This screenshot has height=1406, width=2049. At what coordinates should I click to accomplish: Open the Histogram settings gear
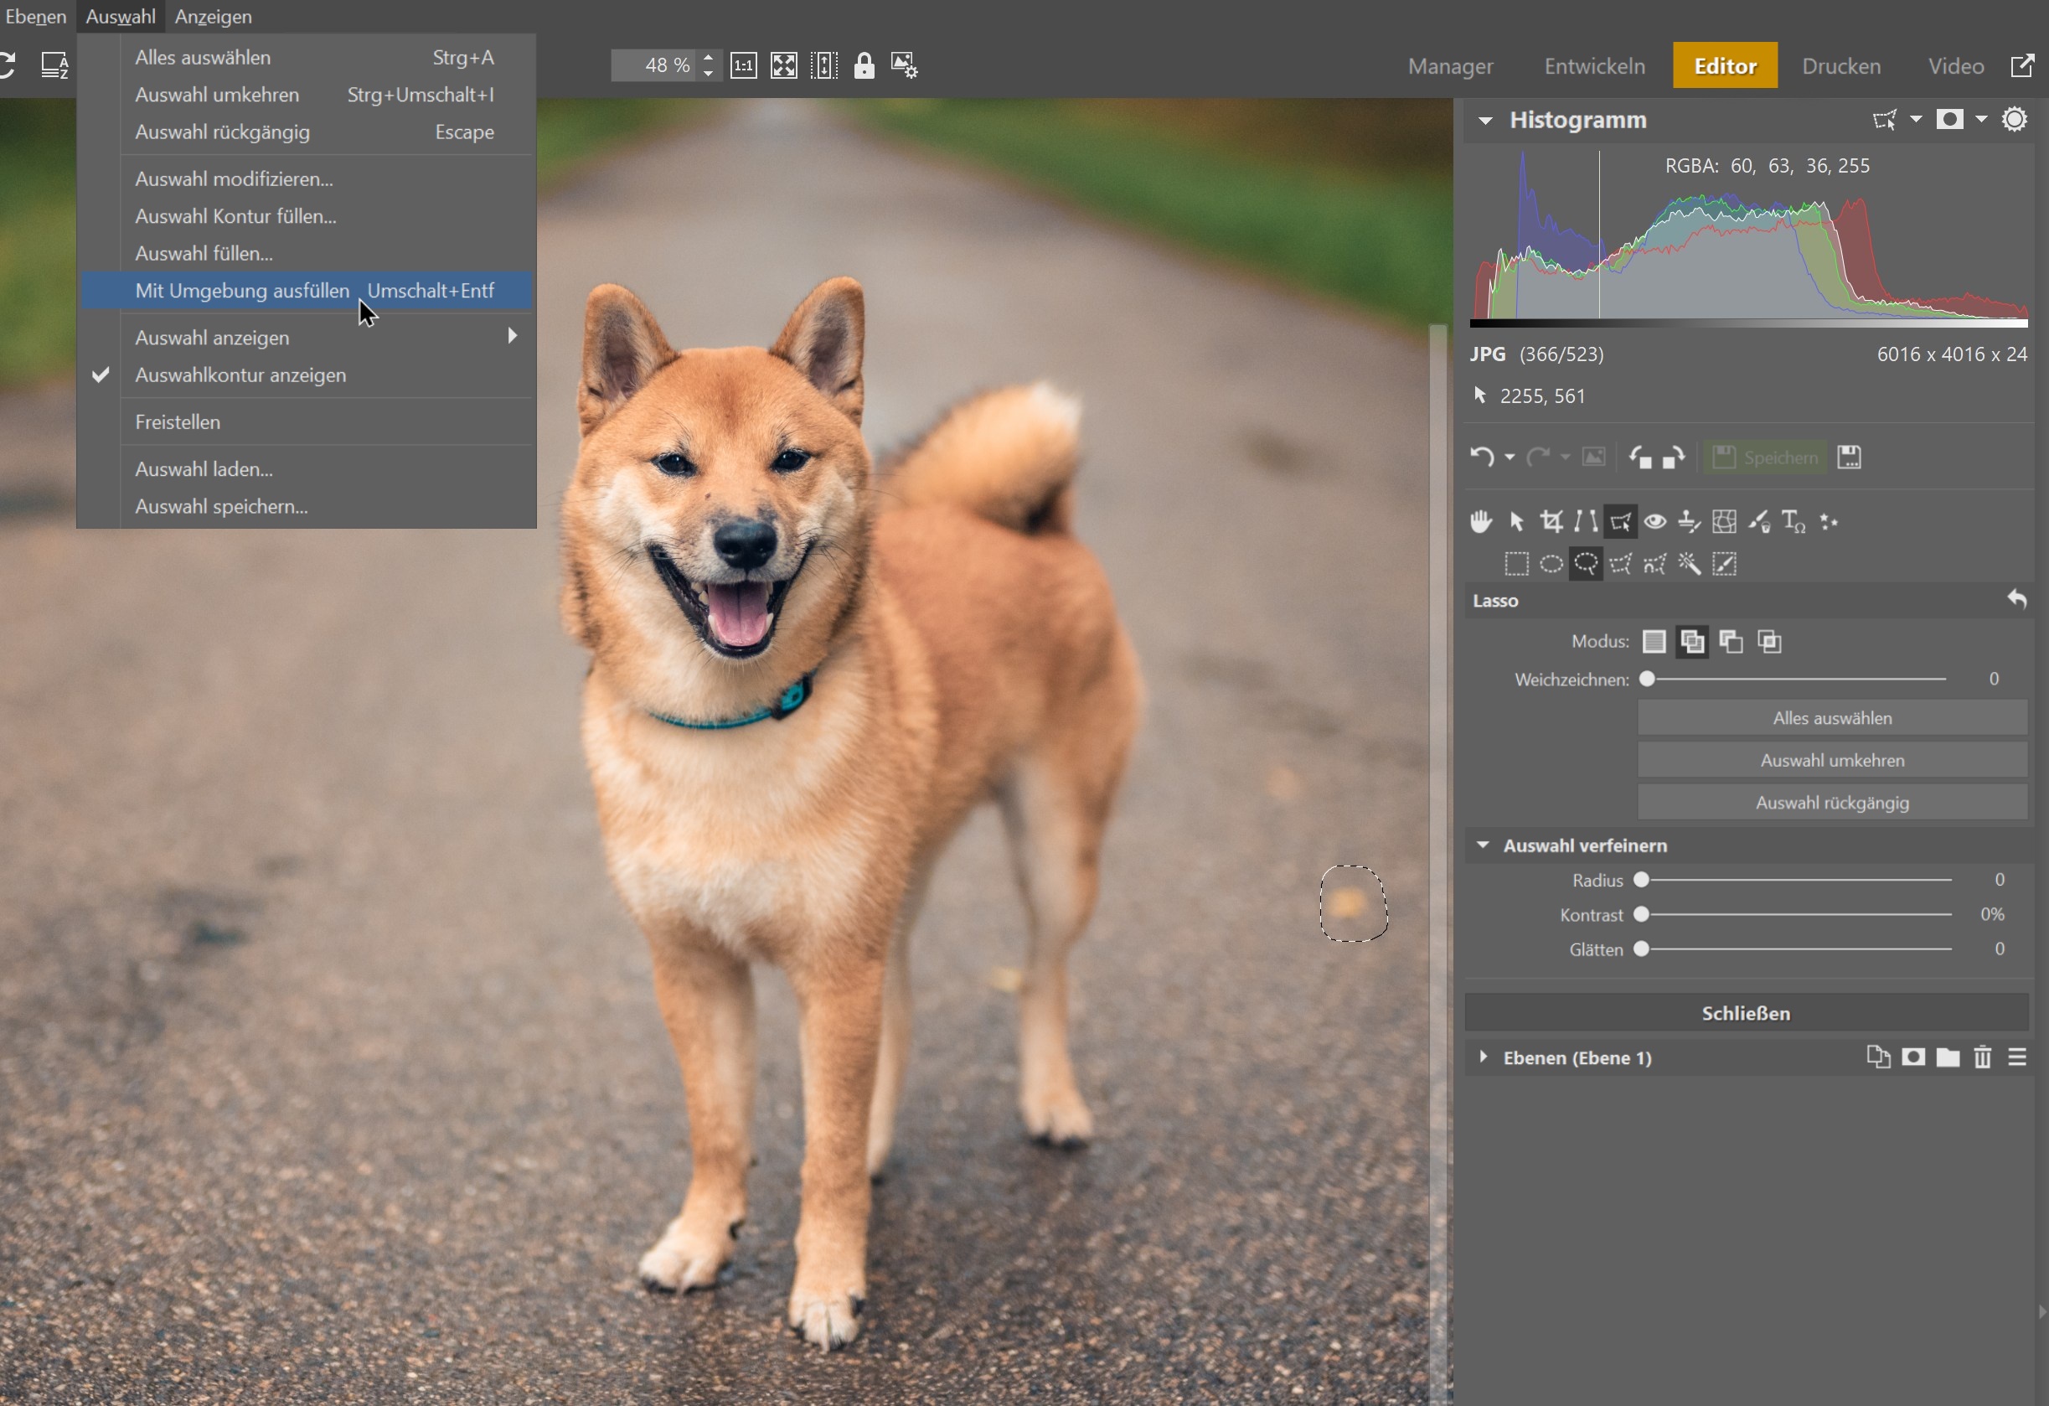[2014, 119]
